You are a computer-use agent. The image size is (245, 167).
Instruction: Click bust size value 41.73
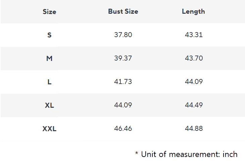tap(123, 82)
